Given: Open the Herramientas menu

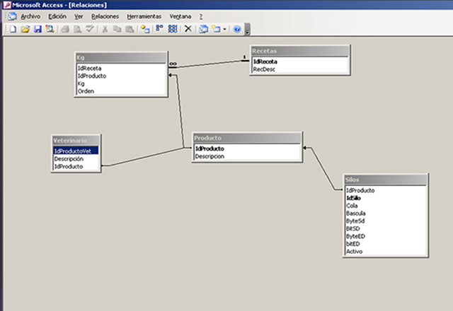Looking at the screenshot, I should (144, 16).
